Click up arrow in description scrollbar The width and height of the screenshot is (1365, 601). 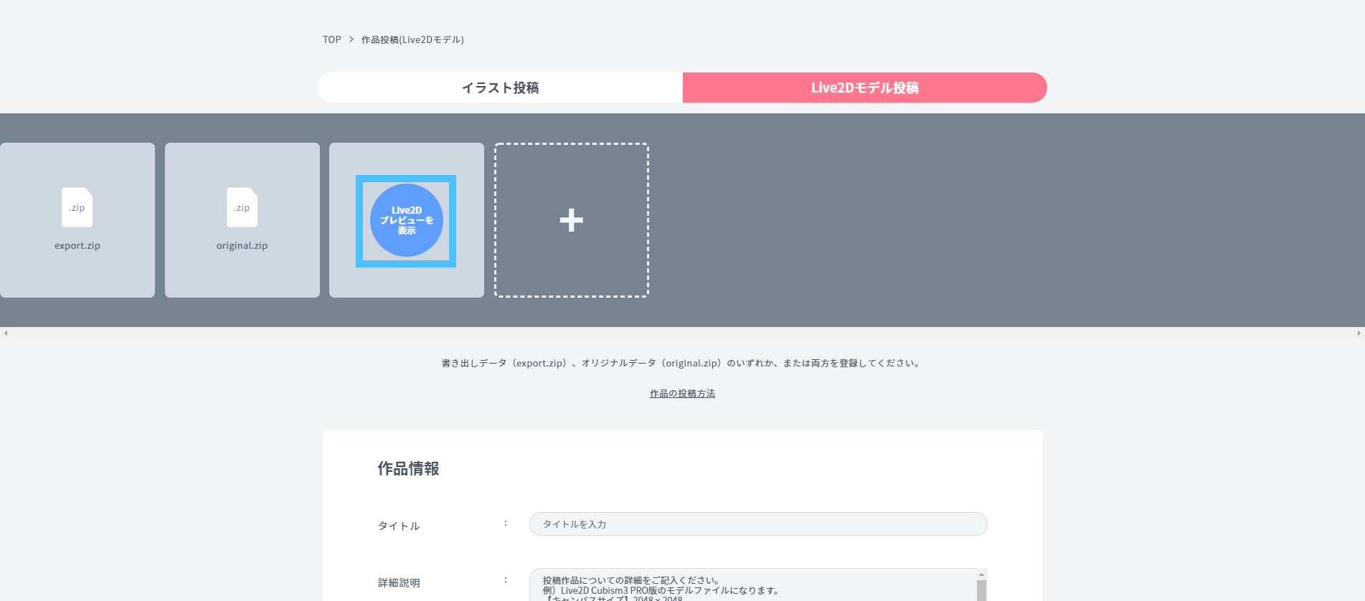981,574
